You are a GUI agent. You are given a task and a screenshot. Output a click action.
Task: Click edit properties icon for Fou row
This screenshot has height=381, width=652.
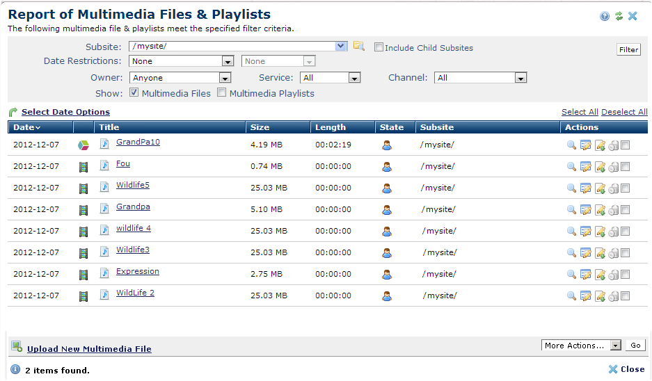[585, 167]
